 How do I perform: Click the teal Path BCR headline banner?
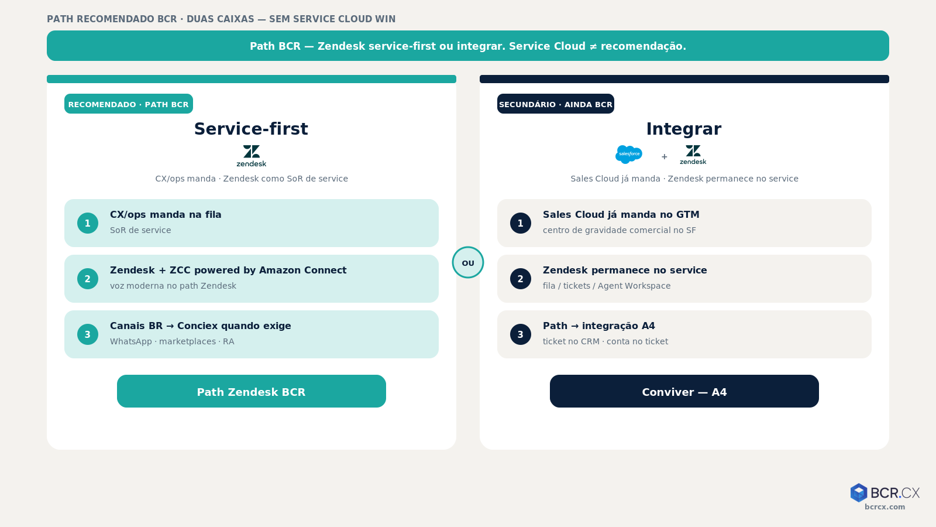pos(468,46)
